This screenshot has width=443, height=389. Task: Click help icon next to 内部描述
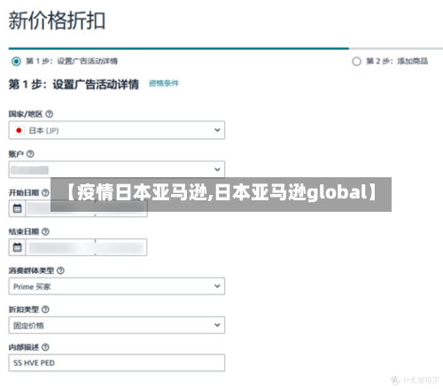tap(45, 347)
